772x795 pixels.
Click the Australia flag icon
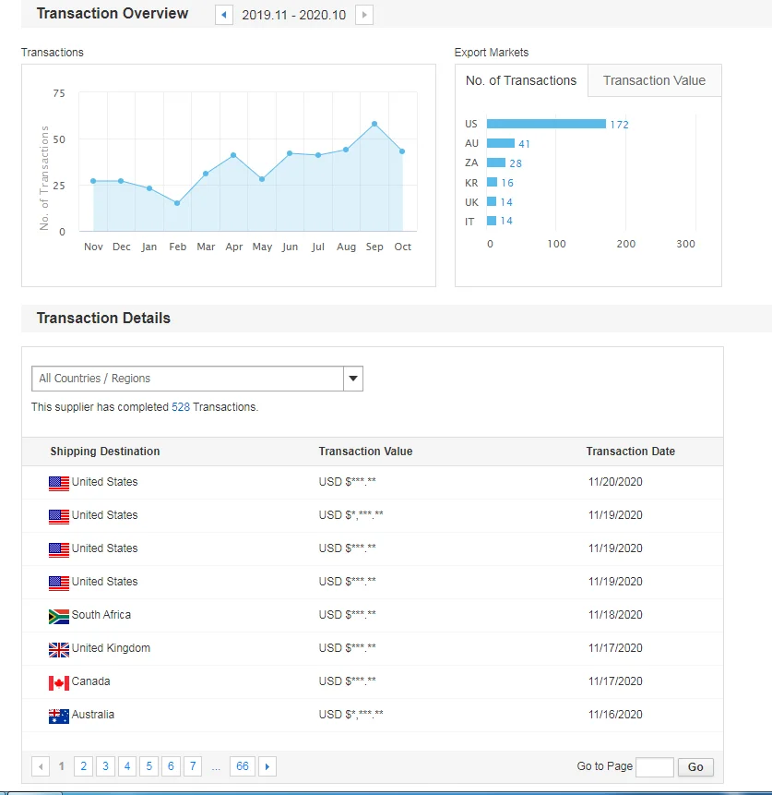coord(59,716)
